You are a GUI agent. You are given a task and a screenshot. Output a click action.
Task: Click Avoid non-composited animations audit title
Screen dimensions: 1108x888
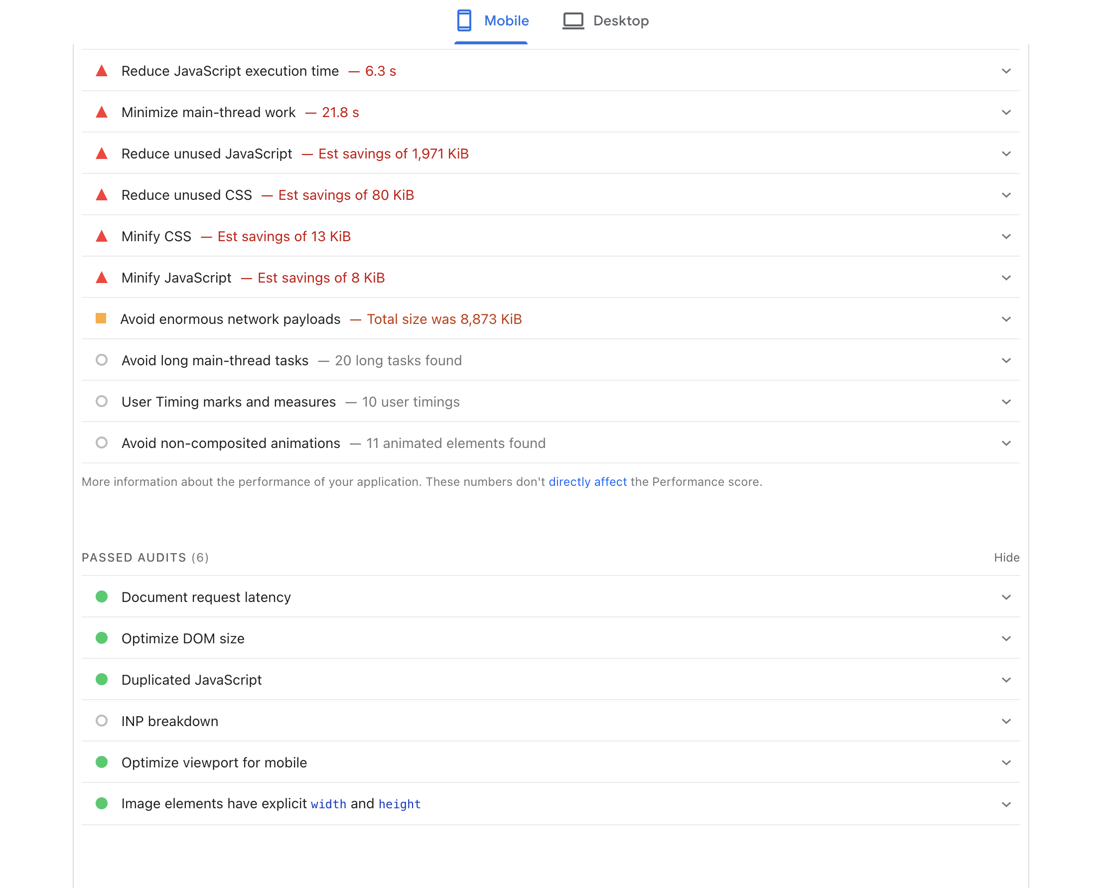(x=231, y=443)
